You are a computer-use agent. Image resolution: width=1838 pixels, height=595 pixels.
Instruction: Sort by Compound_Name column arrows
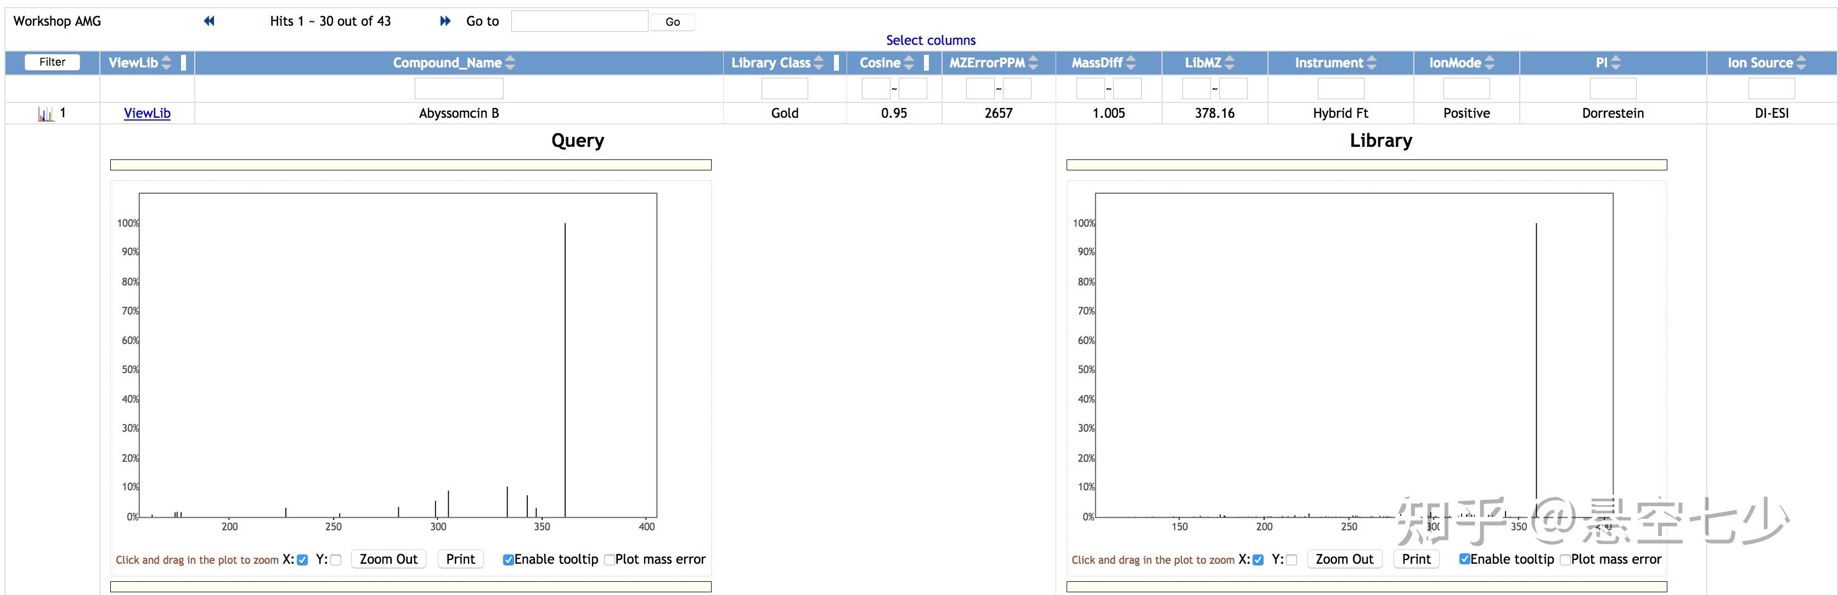pyautogui.click(x=510, y=62)
